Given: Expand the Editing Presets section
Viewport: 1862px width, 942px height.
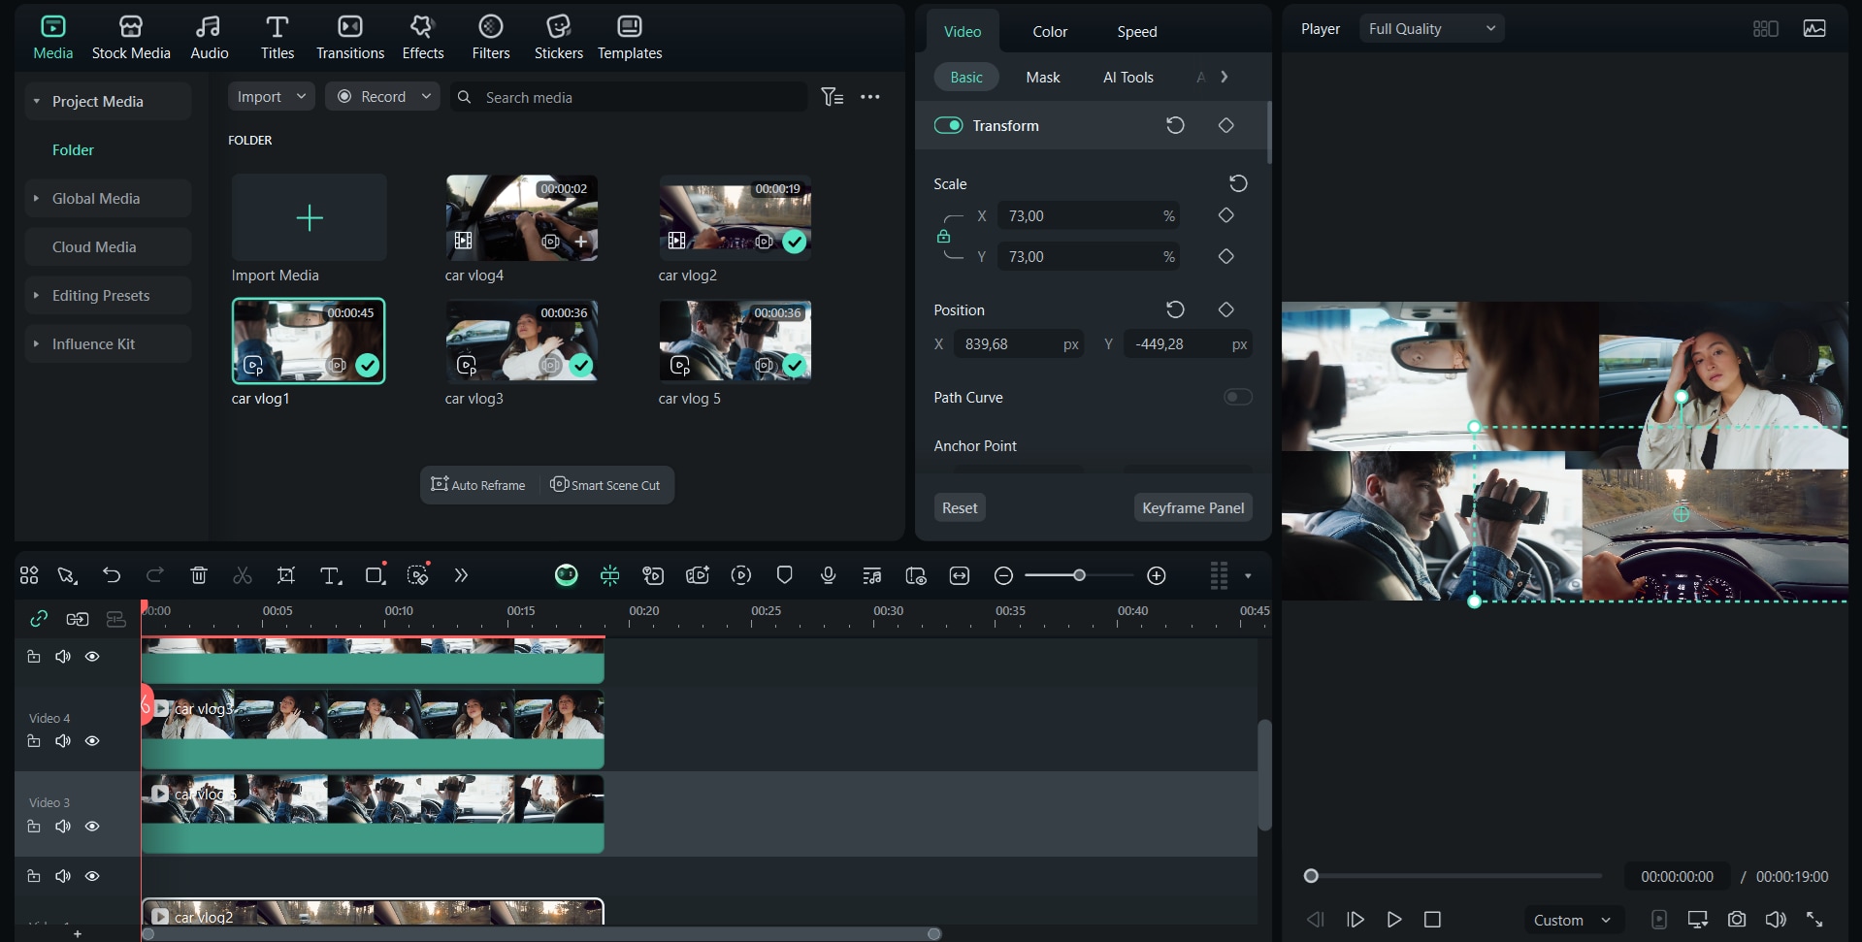Looking at the screenshot, I should (37, 295).
